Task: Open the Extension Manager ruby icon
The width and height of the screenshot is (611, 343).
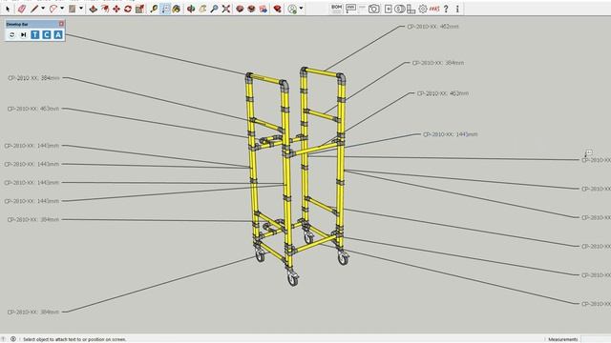Action: point(278,9)
